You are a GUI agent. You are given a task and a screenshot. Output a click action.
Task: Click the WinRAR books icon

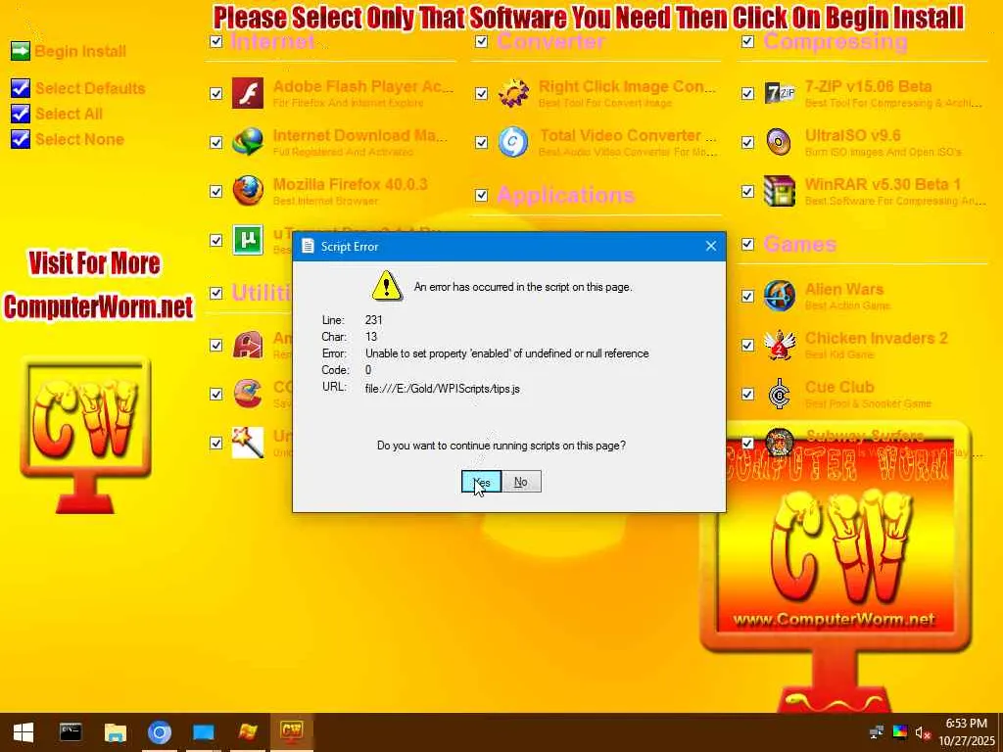click(779, 191)
